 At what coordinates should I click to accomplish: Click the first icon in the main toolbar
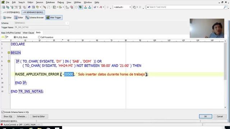pos(4,7)
